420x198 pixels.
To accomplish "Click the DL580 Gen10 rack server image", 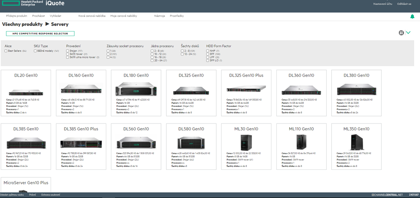I will point(191,143).
